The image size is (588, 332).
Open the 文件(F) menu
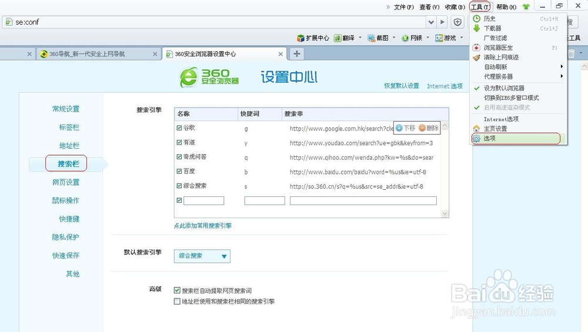[x=404, y=6]
